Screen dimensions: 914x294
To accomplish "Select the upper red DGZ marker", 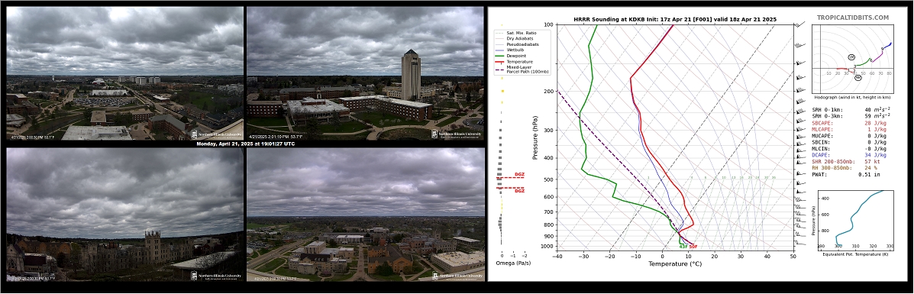I will (x=510, y=176).
